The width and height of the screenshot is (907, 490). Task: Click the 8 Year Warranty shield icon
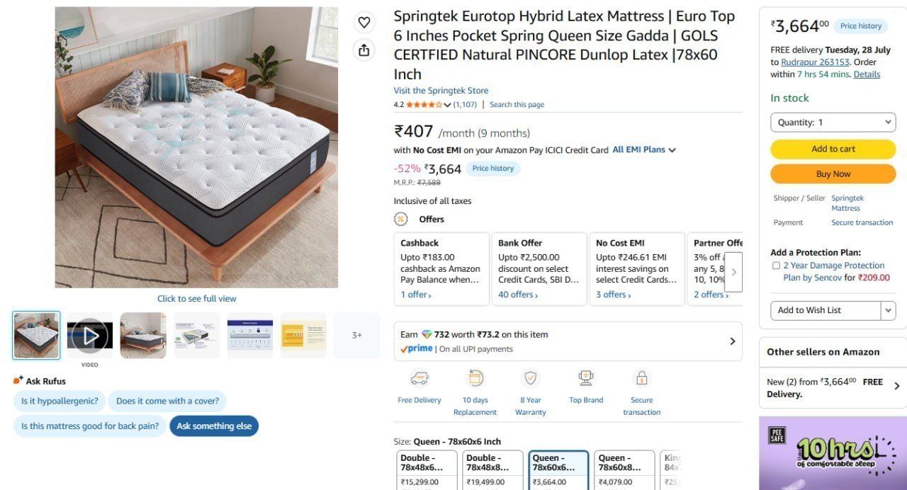[530, 377]
